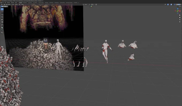
Task: Click the solid viewport shading icon
Action: pos(178,5)
